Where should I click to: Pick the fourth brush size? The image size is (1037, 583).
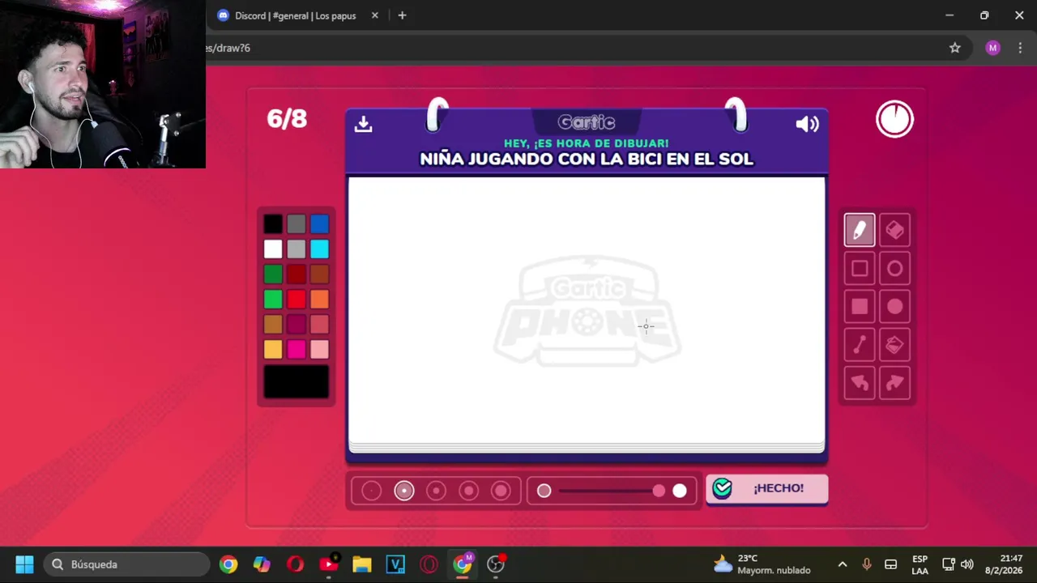[468, 491]
